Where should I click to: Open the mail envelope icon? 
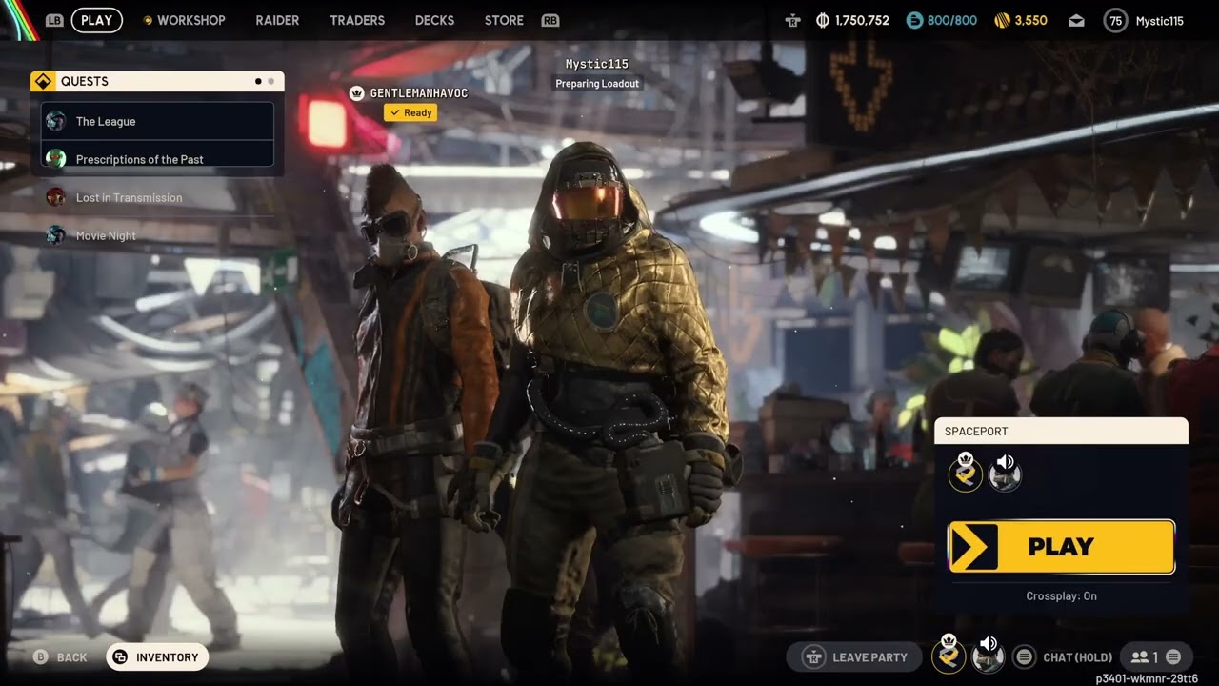pyautogui.click(x=1076, y=20)
